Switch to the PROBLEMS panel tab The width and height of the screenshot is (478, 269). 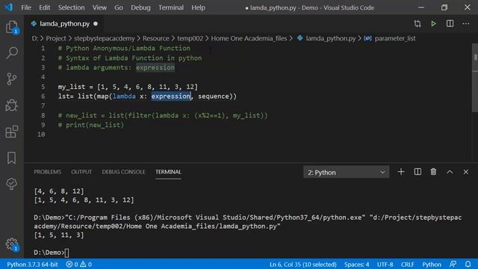pyautogui.click(x=48, y=172)
